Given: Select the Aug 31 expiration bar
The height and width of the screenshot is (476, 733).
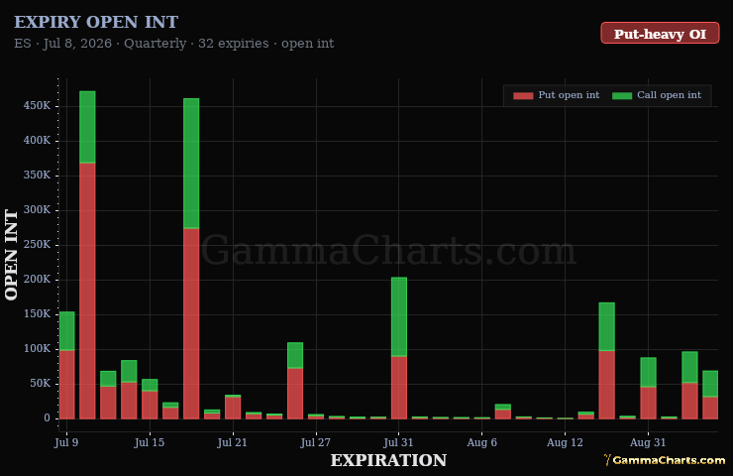Looking at the screenshot, I should tap(648, 388).
